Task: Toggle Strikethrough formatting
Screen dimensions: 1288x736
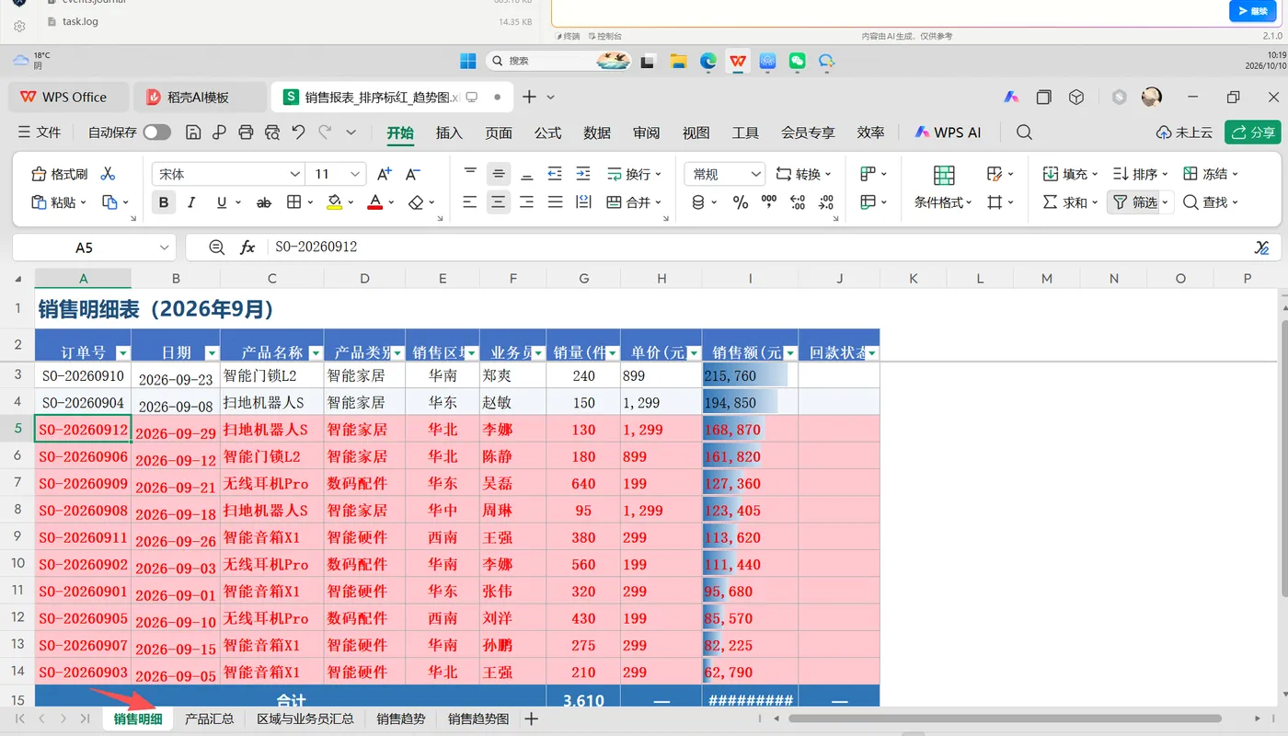Action: tap(264, 202)
